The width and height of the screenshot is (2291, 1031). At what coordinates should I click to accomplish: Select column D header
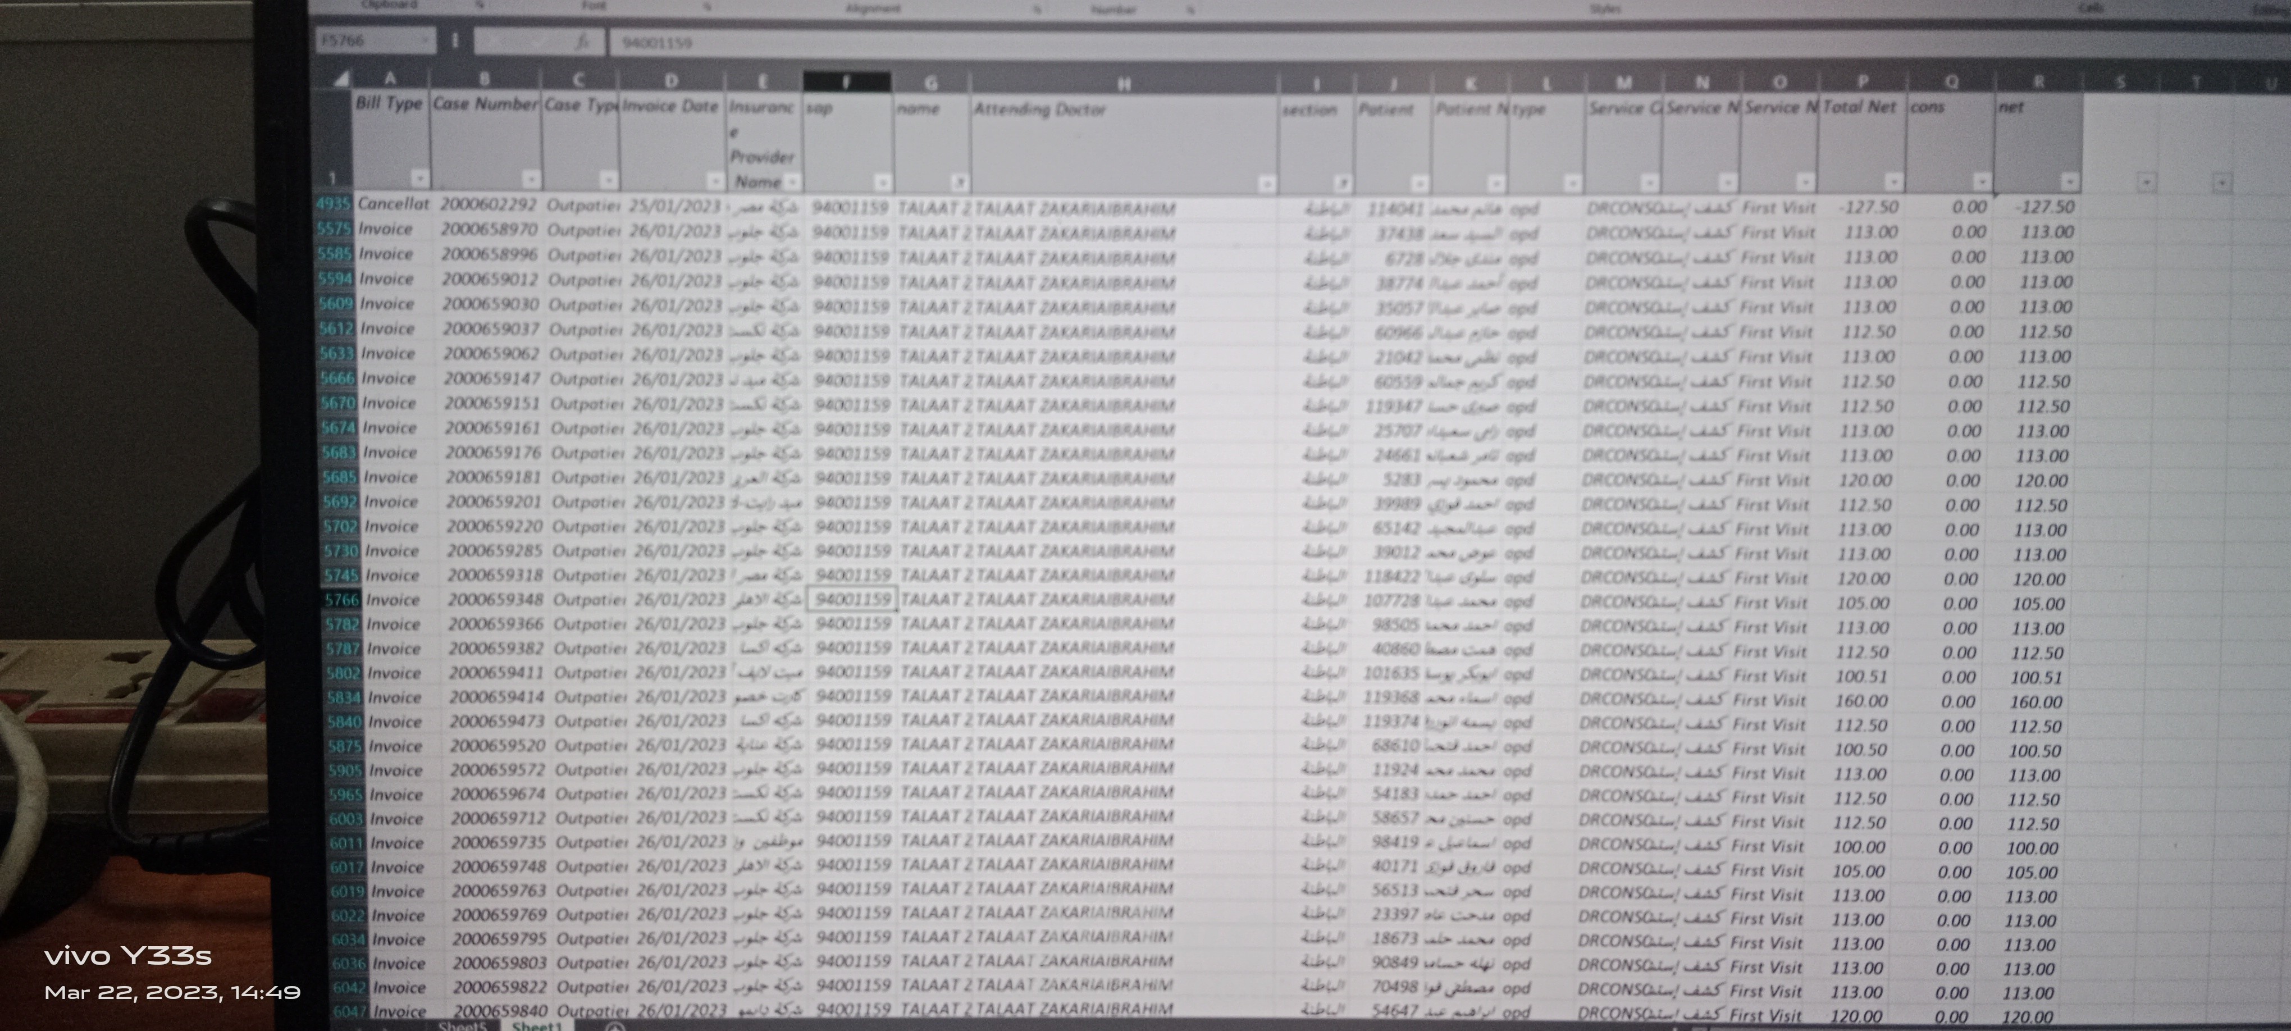click(x=672, y=80)
